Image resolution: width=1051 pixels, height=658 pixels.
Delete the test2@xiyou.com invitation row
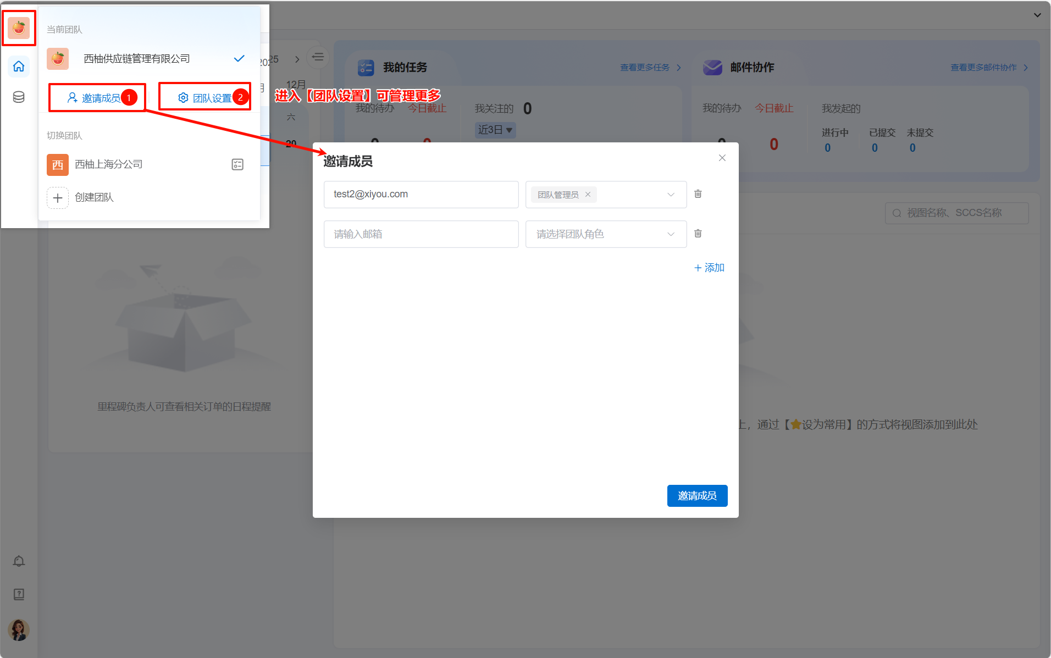pos(698,194)
